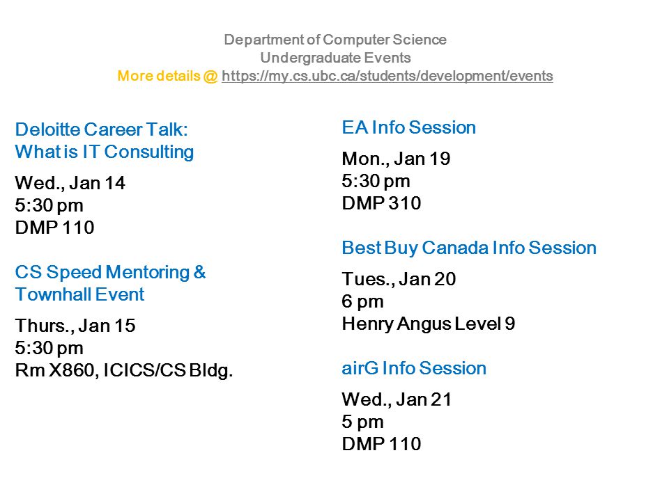Select the Townhall Event title line
Viewport: 669px width, 501px height.
point(79,294)
